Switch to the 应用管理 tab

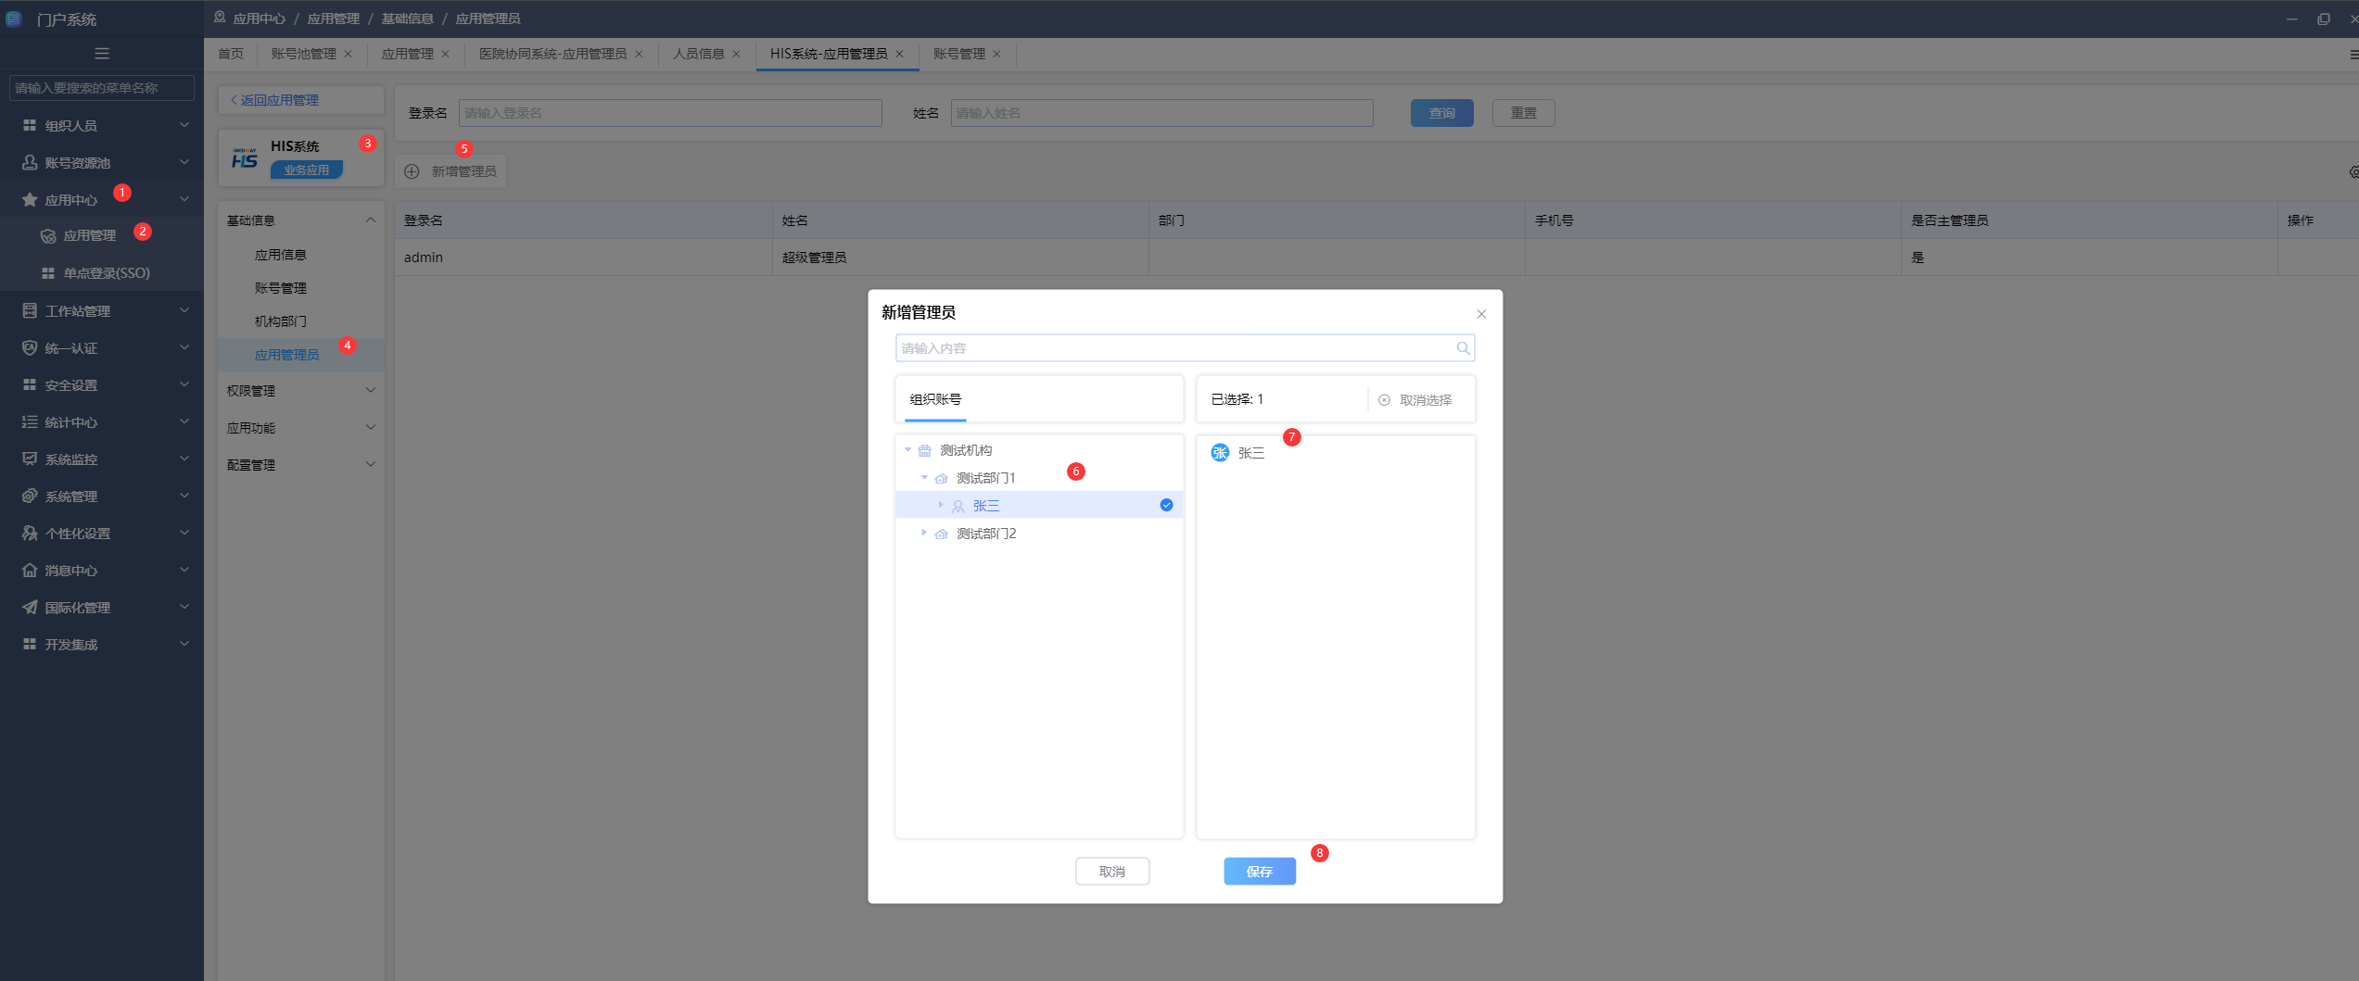[408, 54]
